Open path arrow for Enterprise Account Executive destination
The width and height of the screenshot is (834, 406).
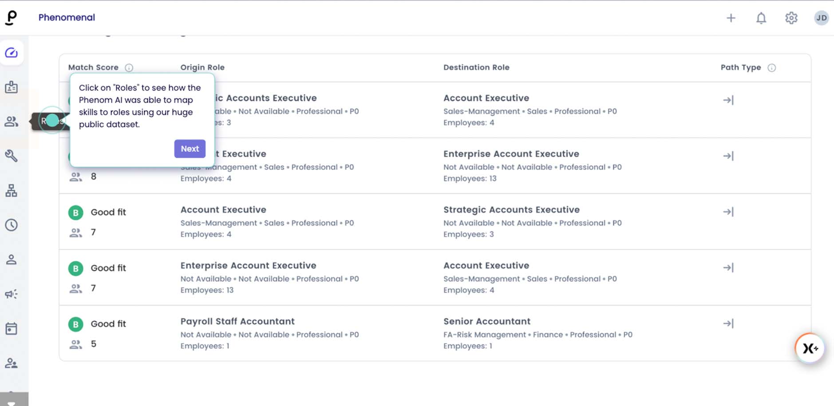728,156
